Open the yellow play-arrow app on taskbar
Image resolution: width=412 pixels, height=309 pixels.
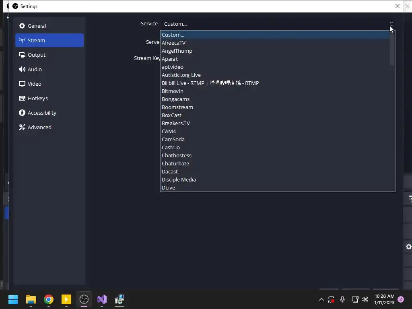click(x=66, y=299)
